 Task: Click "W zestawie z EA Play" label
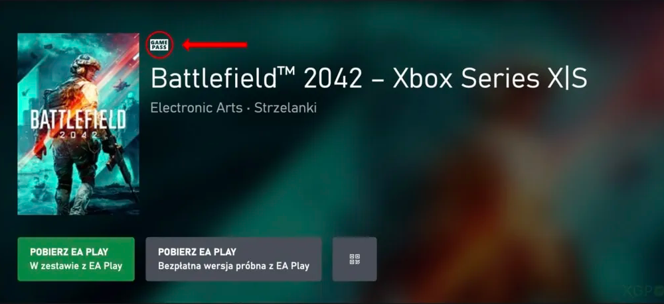(x=76, y=266)
